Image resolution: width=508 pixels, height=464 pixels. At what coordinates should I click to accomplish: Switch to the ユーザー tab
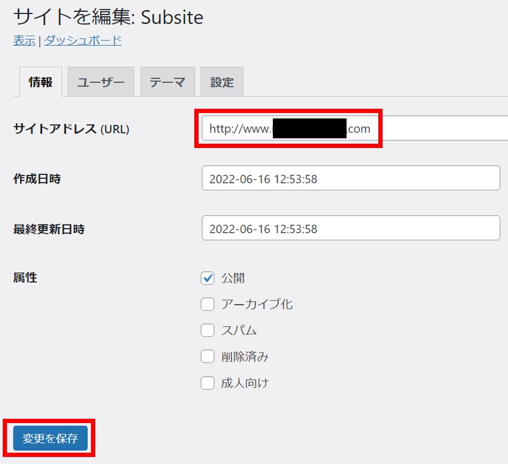coord(101,82)
